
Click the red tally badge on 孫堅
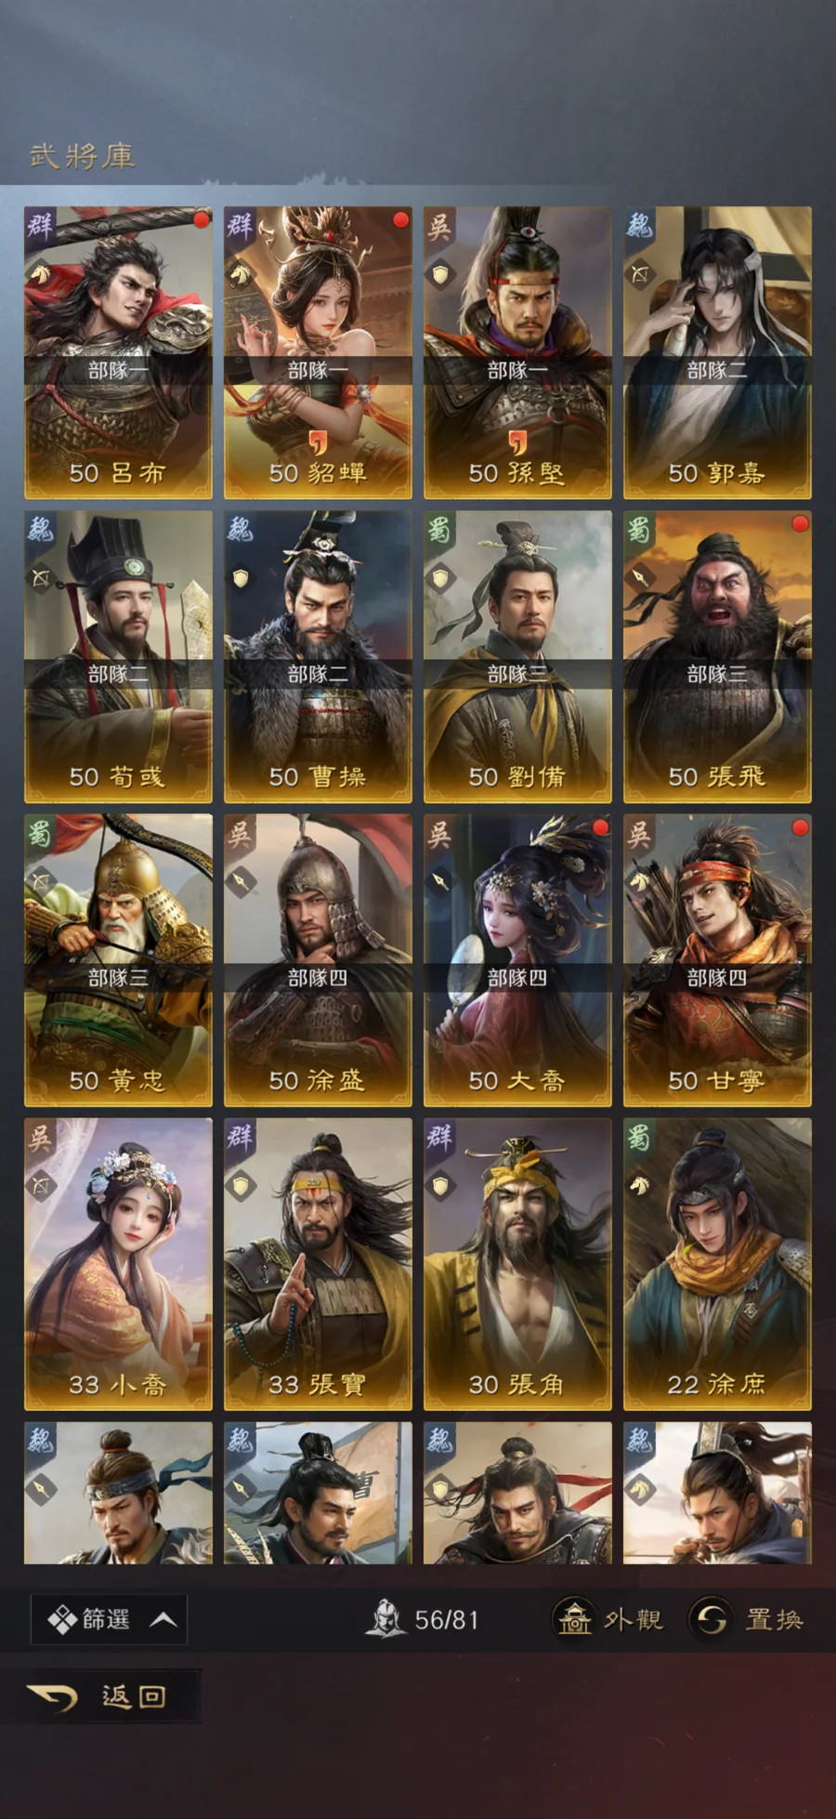(x=517, y=441)
